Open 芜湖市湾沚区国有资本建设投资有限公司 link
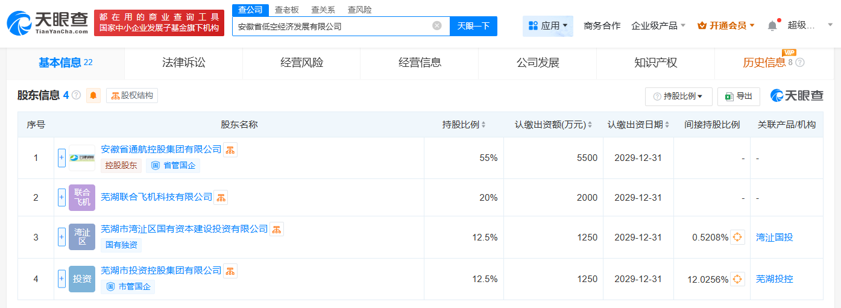The image size is (841, 308). tap(184, 229)
